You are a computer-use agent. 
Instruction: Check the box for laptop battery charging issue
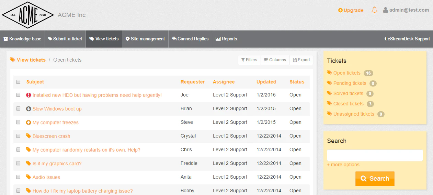coord(18,191)
